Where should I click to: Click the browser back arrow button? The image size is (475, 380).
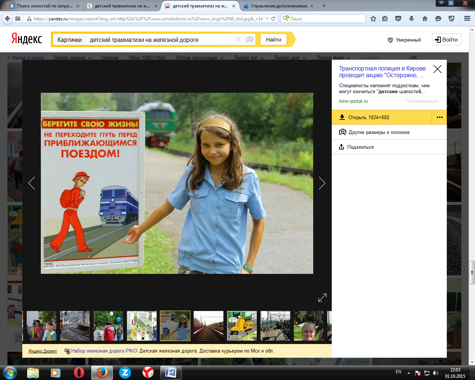tap(7, 19)
